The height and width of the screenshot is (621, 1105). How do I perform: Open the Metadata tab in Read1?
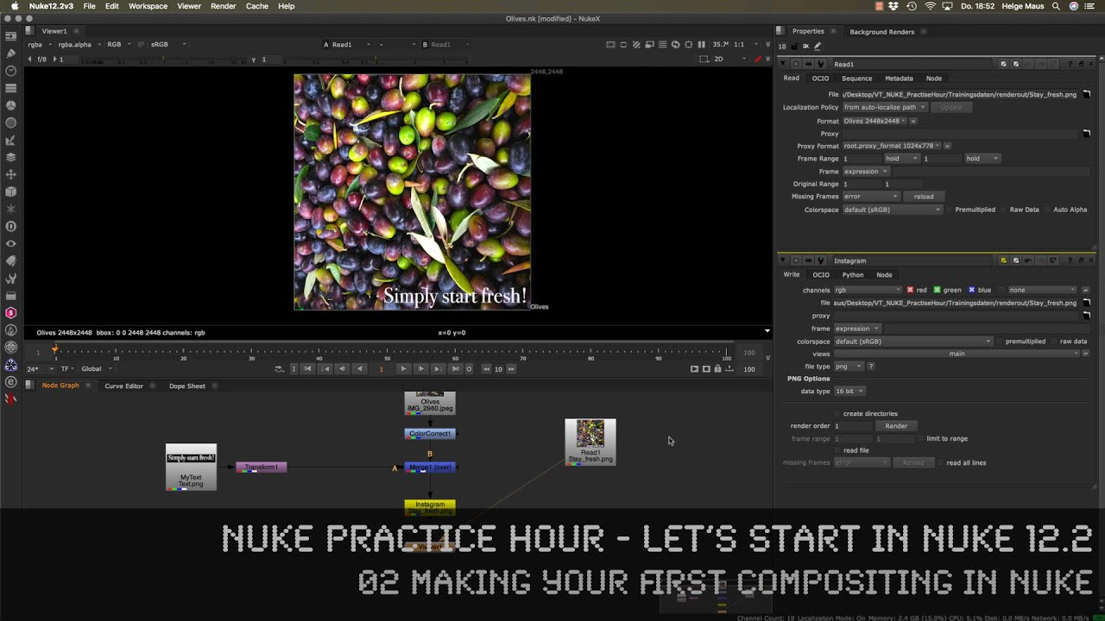899,78
